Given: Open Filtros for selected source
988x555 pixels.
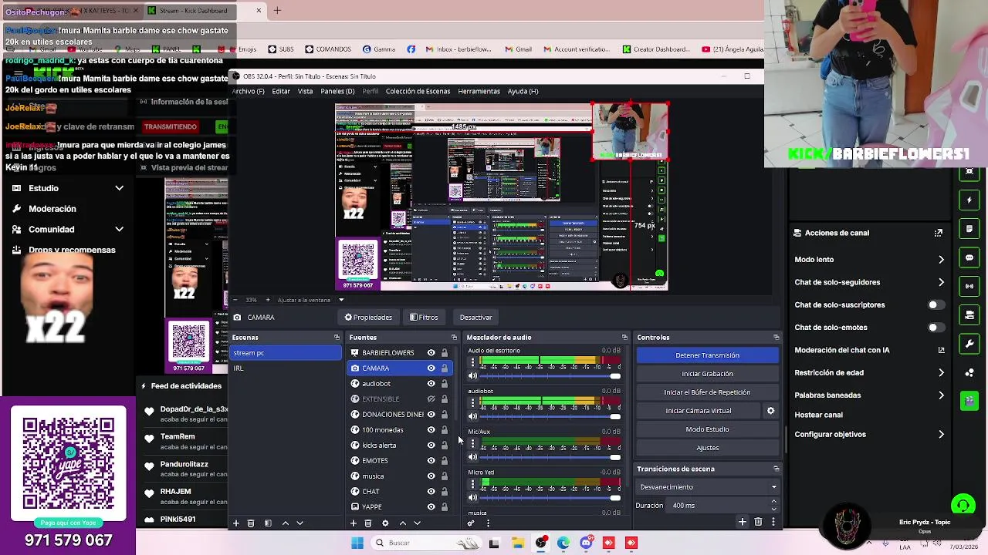Looking at the screenshot, I should point(424,318).
